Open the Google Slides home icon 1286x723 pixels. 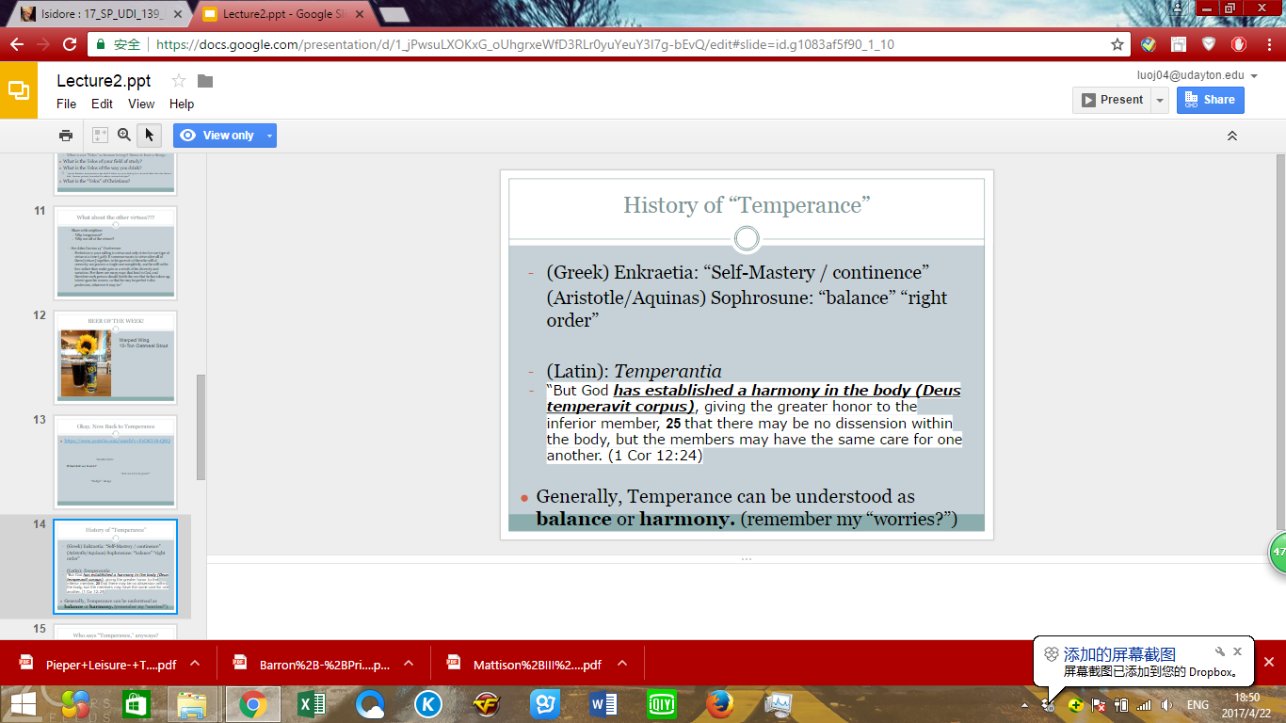(x=19, y=90)
